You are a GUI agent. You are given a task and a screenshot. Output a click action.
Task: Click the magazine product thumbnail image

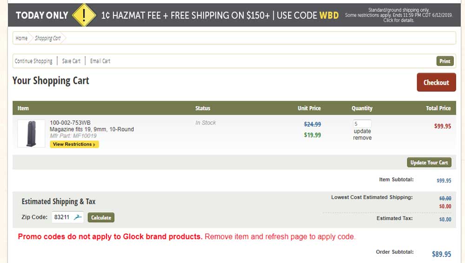(x=31, y=134)
